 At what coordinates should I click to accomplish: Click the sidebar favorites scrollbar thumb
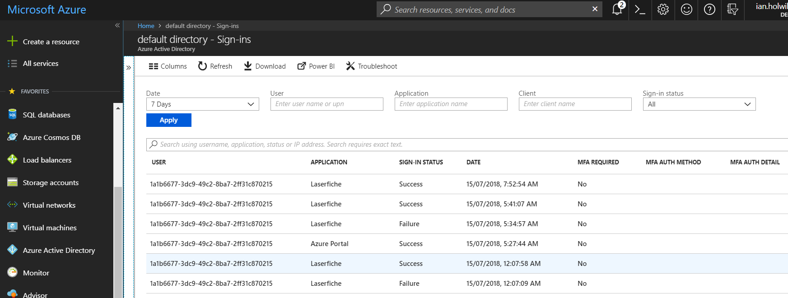pyautogui.click(x=118, y=242)
